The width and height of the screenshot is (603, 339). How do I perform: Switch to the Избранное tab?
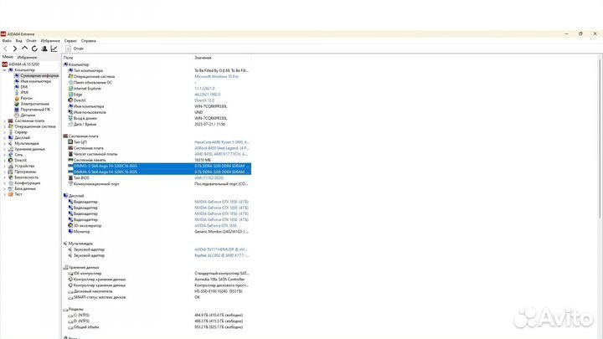tap(28, 57)
